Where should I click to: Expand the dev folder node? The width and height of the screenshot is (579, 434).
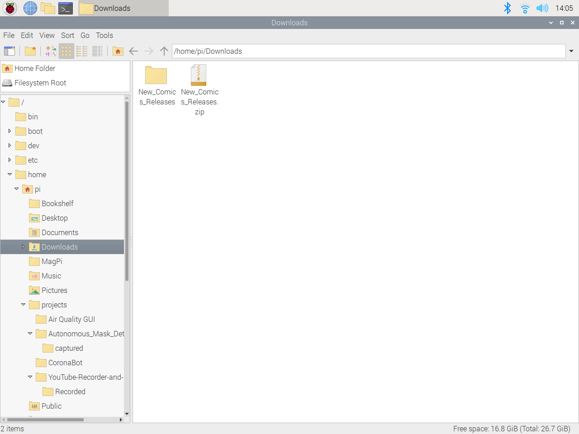(x=9, y=146)
